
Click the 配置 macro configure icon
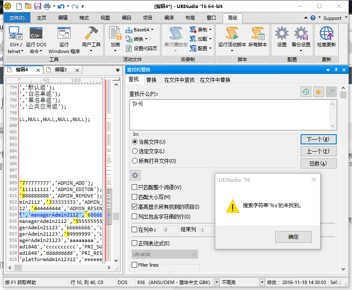coord(193,48)
